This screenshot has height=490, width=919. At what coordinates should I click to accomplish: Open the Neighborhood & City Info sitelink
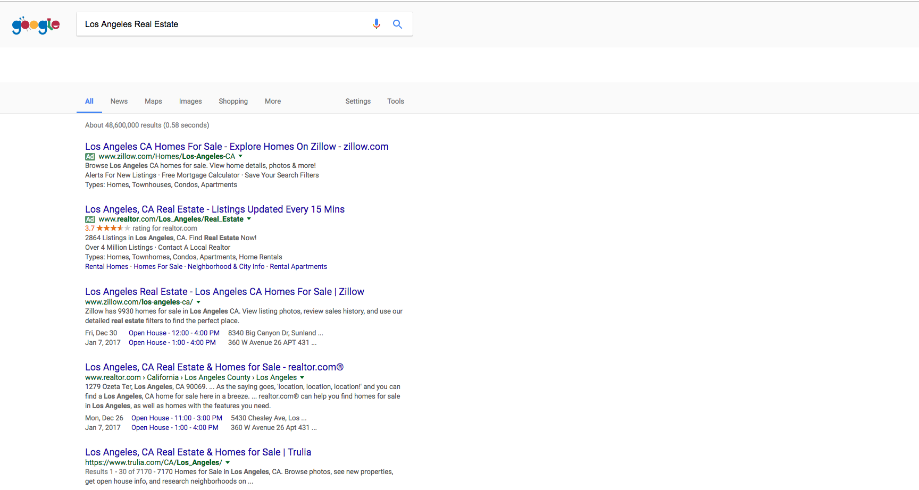(226, 267)
